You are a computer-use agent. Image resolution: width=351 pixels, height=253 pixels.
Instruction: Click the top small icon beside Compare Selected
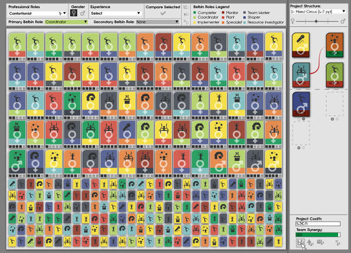tap(186, 7)
